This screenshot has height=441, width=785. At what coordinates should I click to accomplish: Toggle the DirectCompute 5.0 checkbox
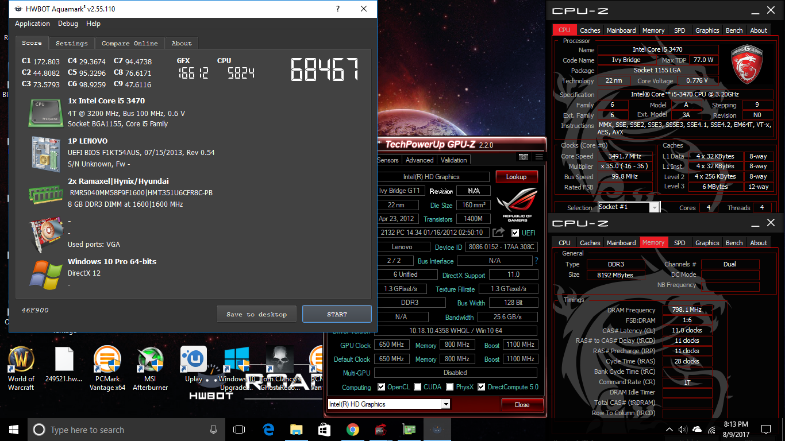pos(482,387)
